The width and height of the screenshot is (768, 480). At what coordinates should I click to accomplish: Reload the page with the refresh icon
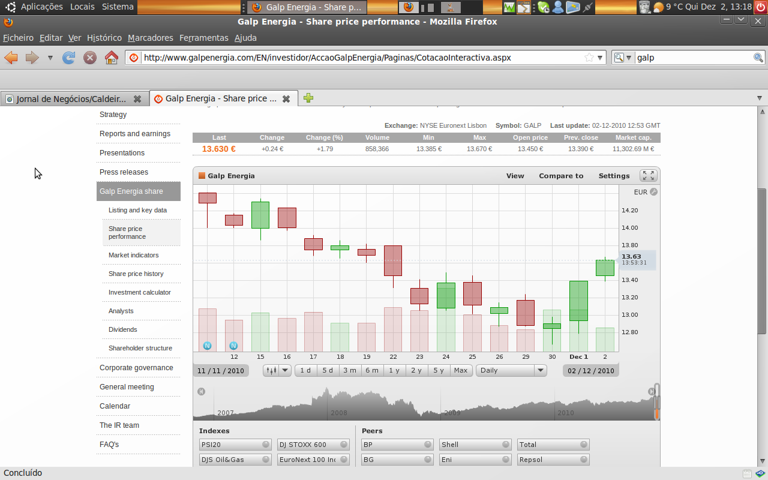(x=69, y=58)
